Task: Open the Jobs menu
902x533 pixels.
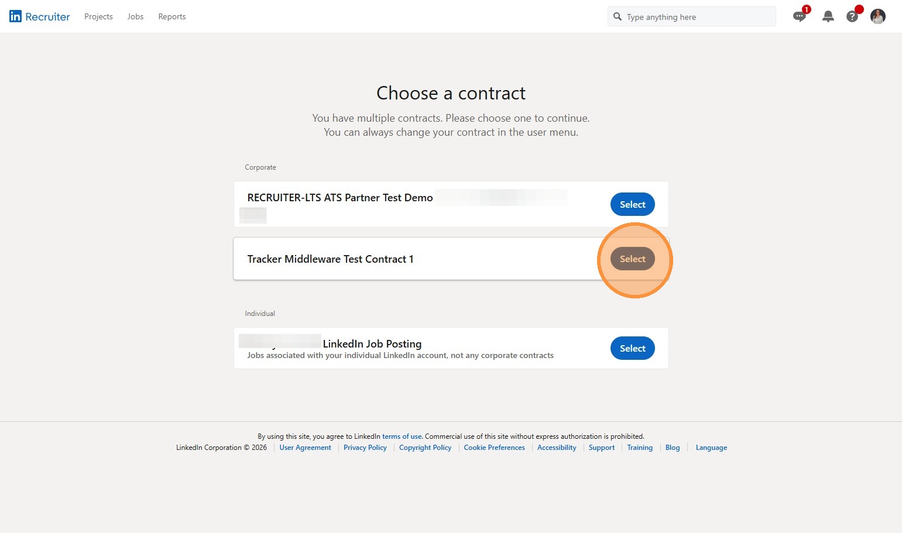Action: 135,16
